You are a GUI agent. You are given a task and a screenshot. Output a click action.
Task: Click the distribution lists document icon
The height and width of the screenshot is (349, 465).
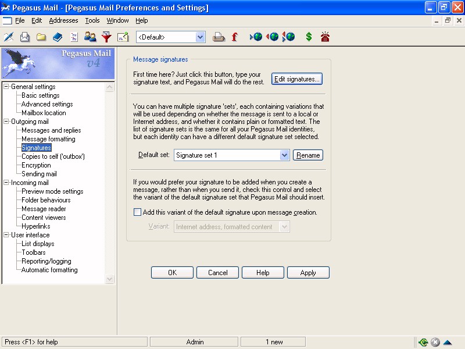(x=74, y=37)
